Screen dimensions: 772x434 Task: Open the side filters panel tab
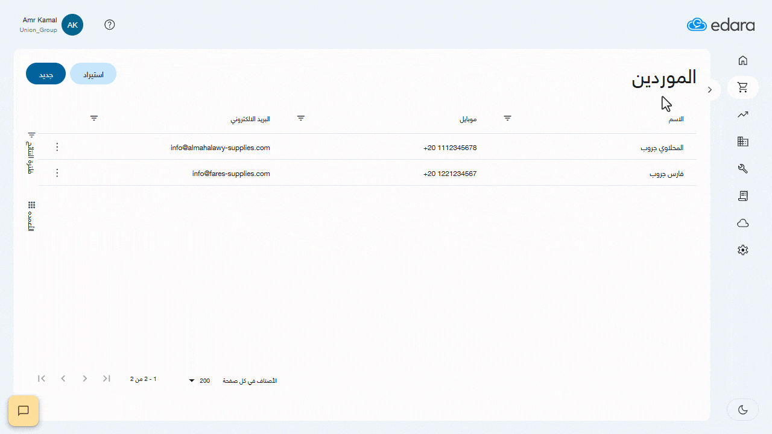click(x=31, y=153)
